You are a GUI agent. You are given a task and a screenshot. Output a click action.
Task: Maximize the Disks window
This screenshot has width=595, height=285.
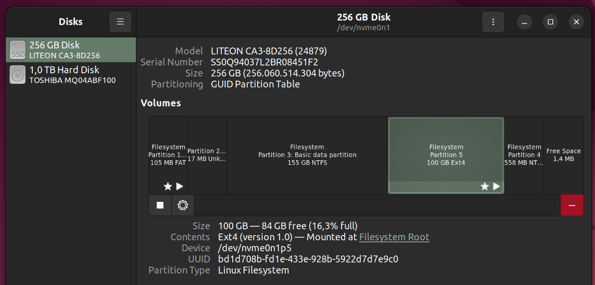point(550,22)
